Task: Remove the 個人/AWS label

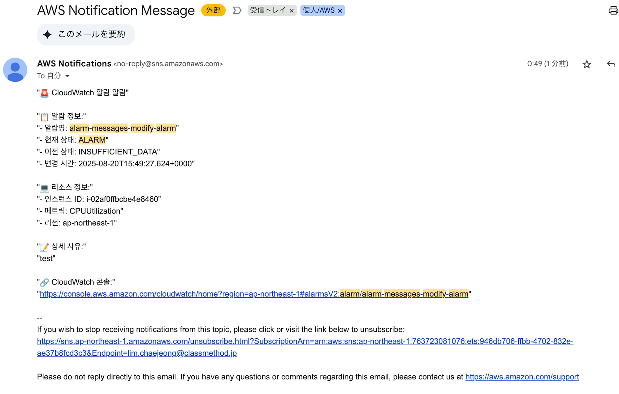Action: point(340,11)
